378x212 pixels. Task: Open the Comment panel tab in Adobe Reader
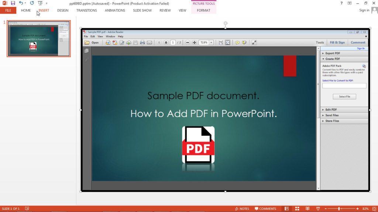pyautogui.click(x=357, y=42)
